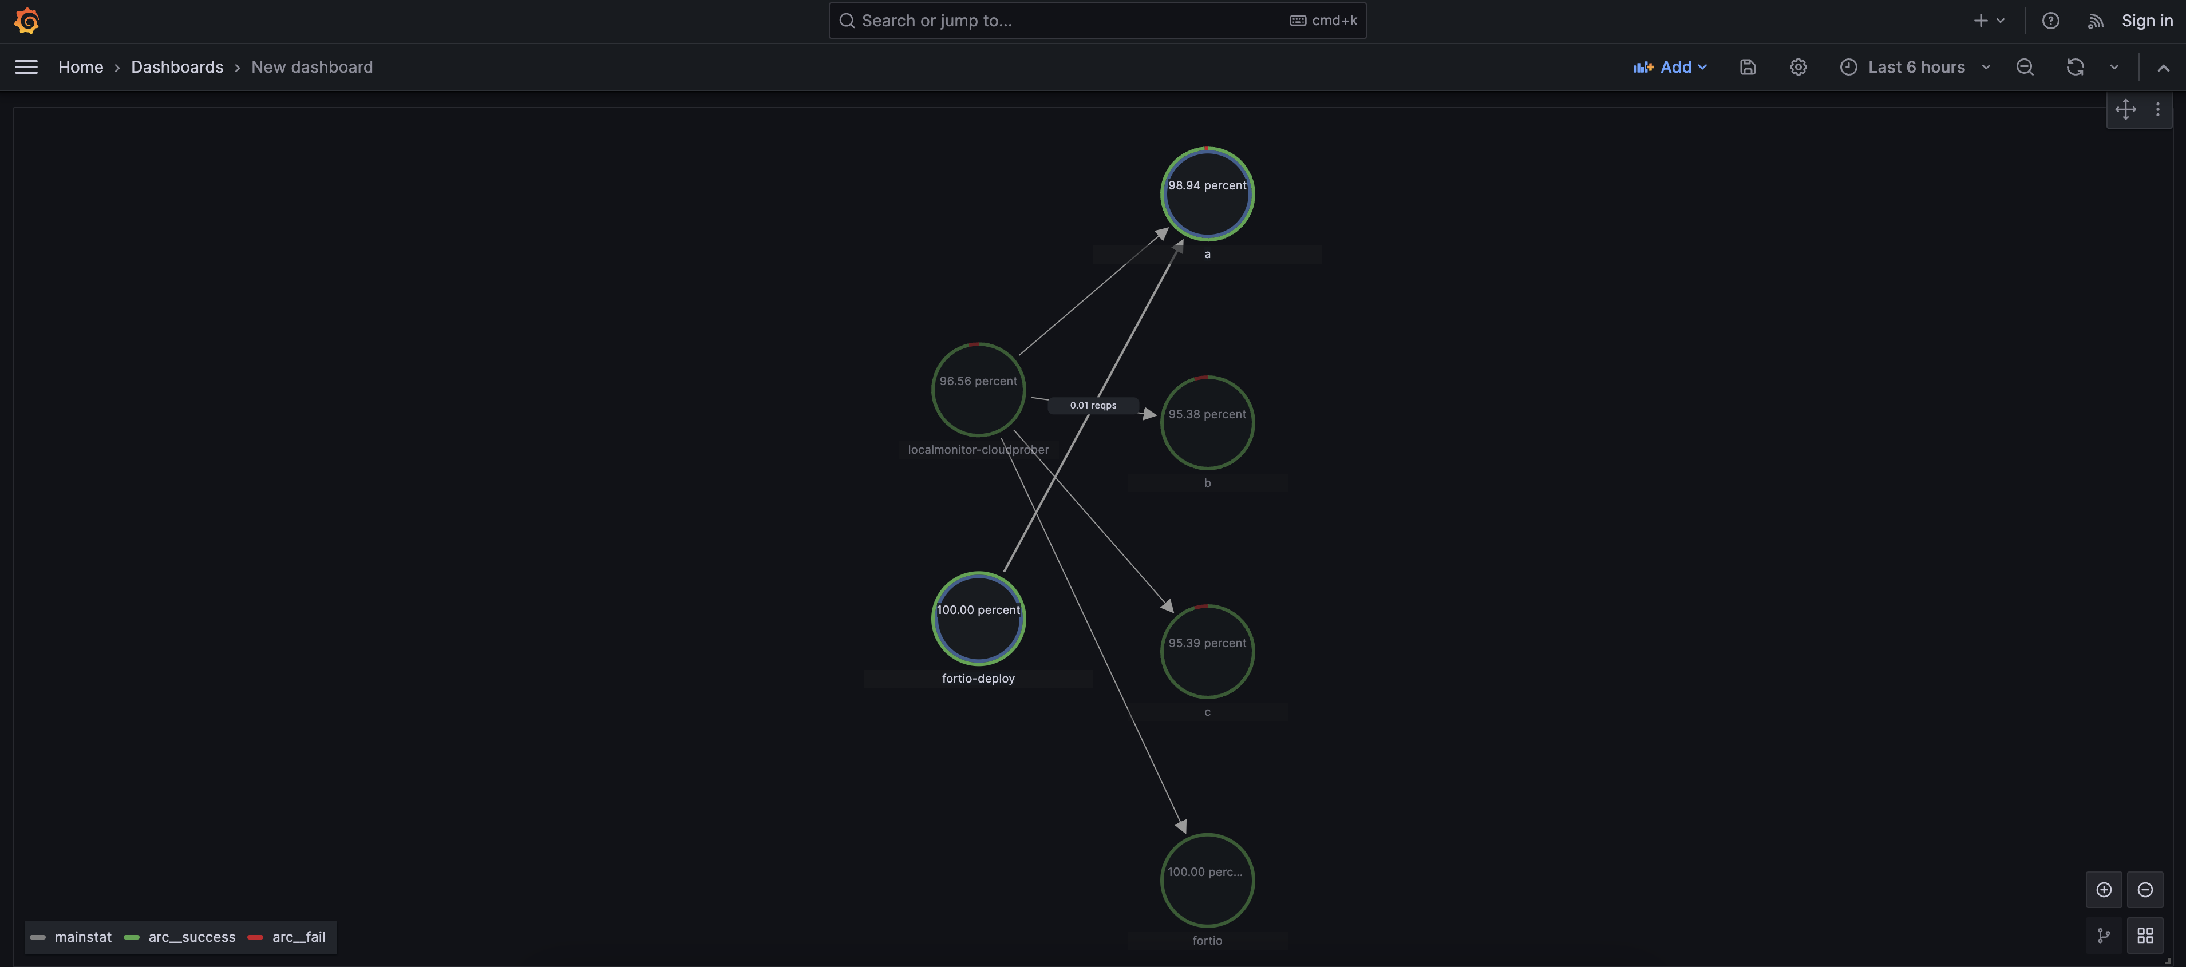Zoom out the node graph

(2144, 889)
